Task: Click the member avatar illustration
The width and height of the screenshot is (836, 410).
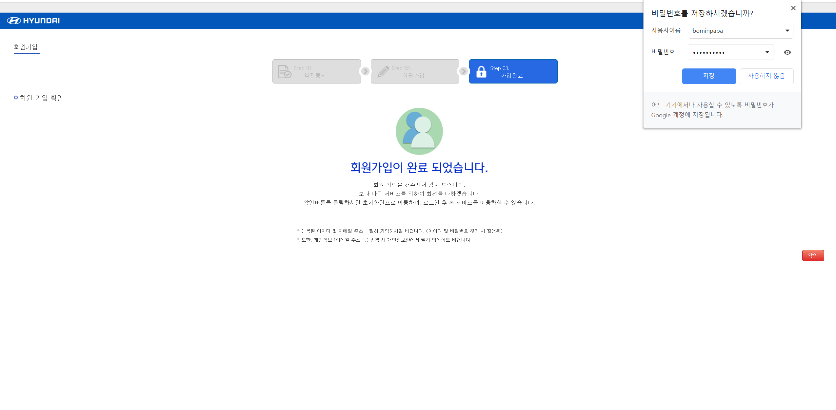Action: (x=419, y=131)
